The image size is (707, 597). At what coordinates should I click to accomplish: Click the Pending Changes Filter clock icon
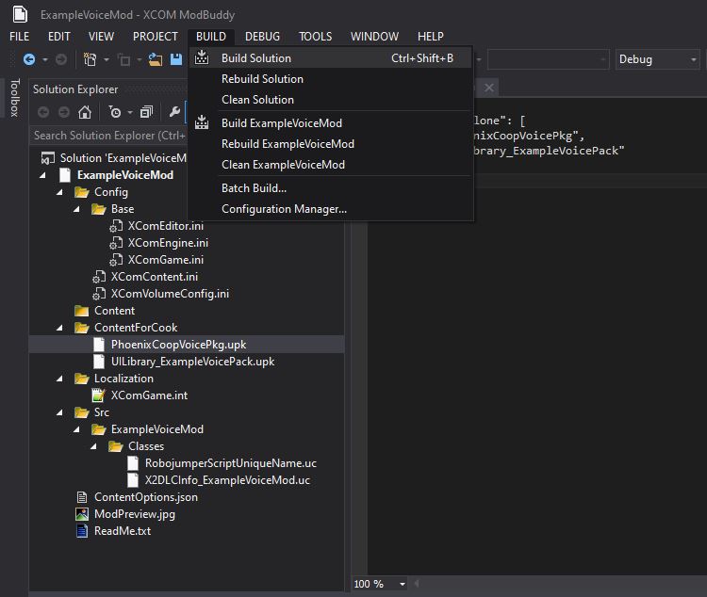(114, 112)
